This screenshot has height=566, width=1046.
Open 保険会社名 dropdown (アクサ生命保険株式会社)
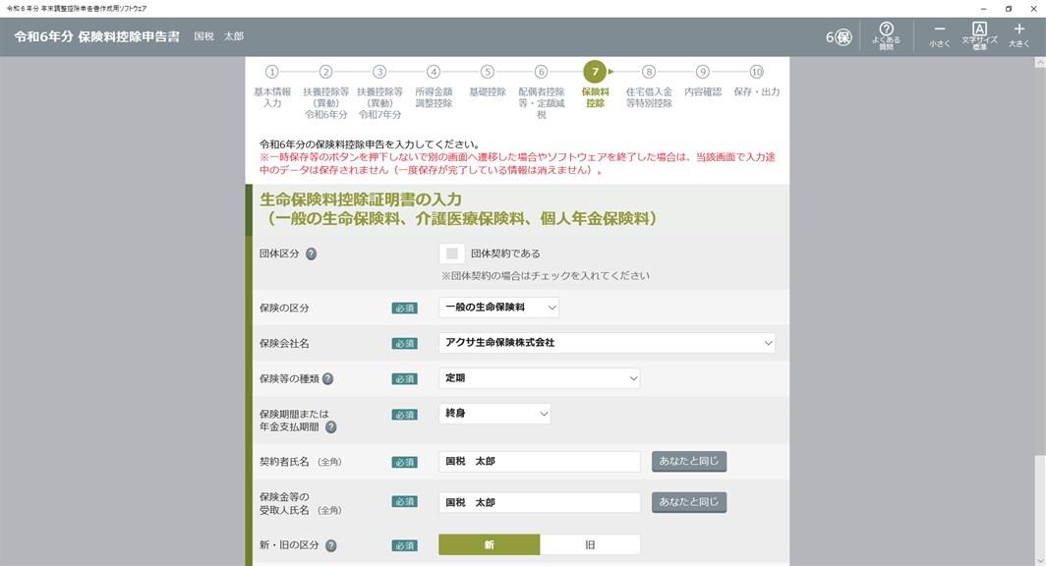[x=607, y=343]
